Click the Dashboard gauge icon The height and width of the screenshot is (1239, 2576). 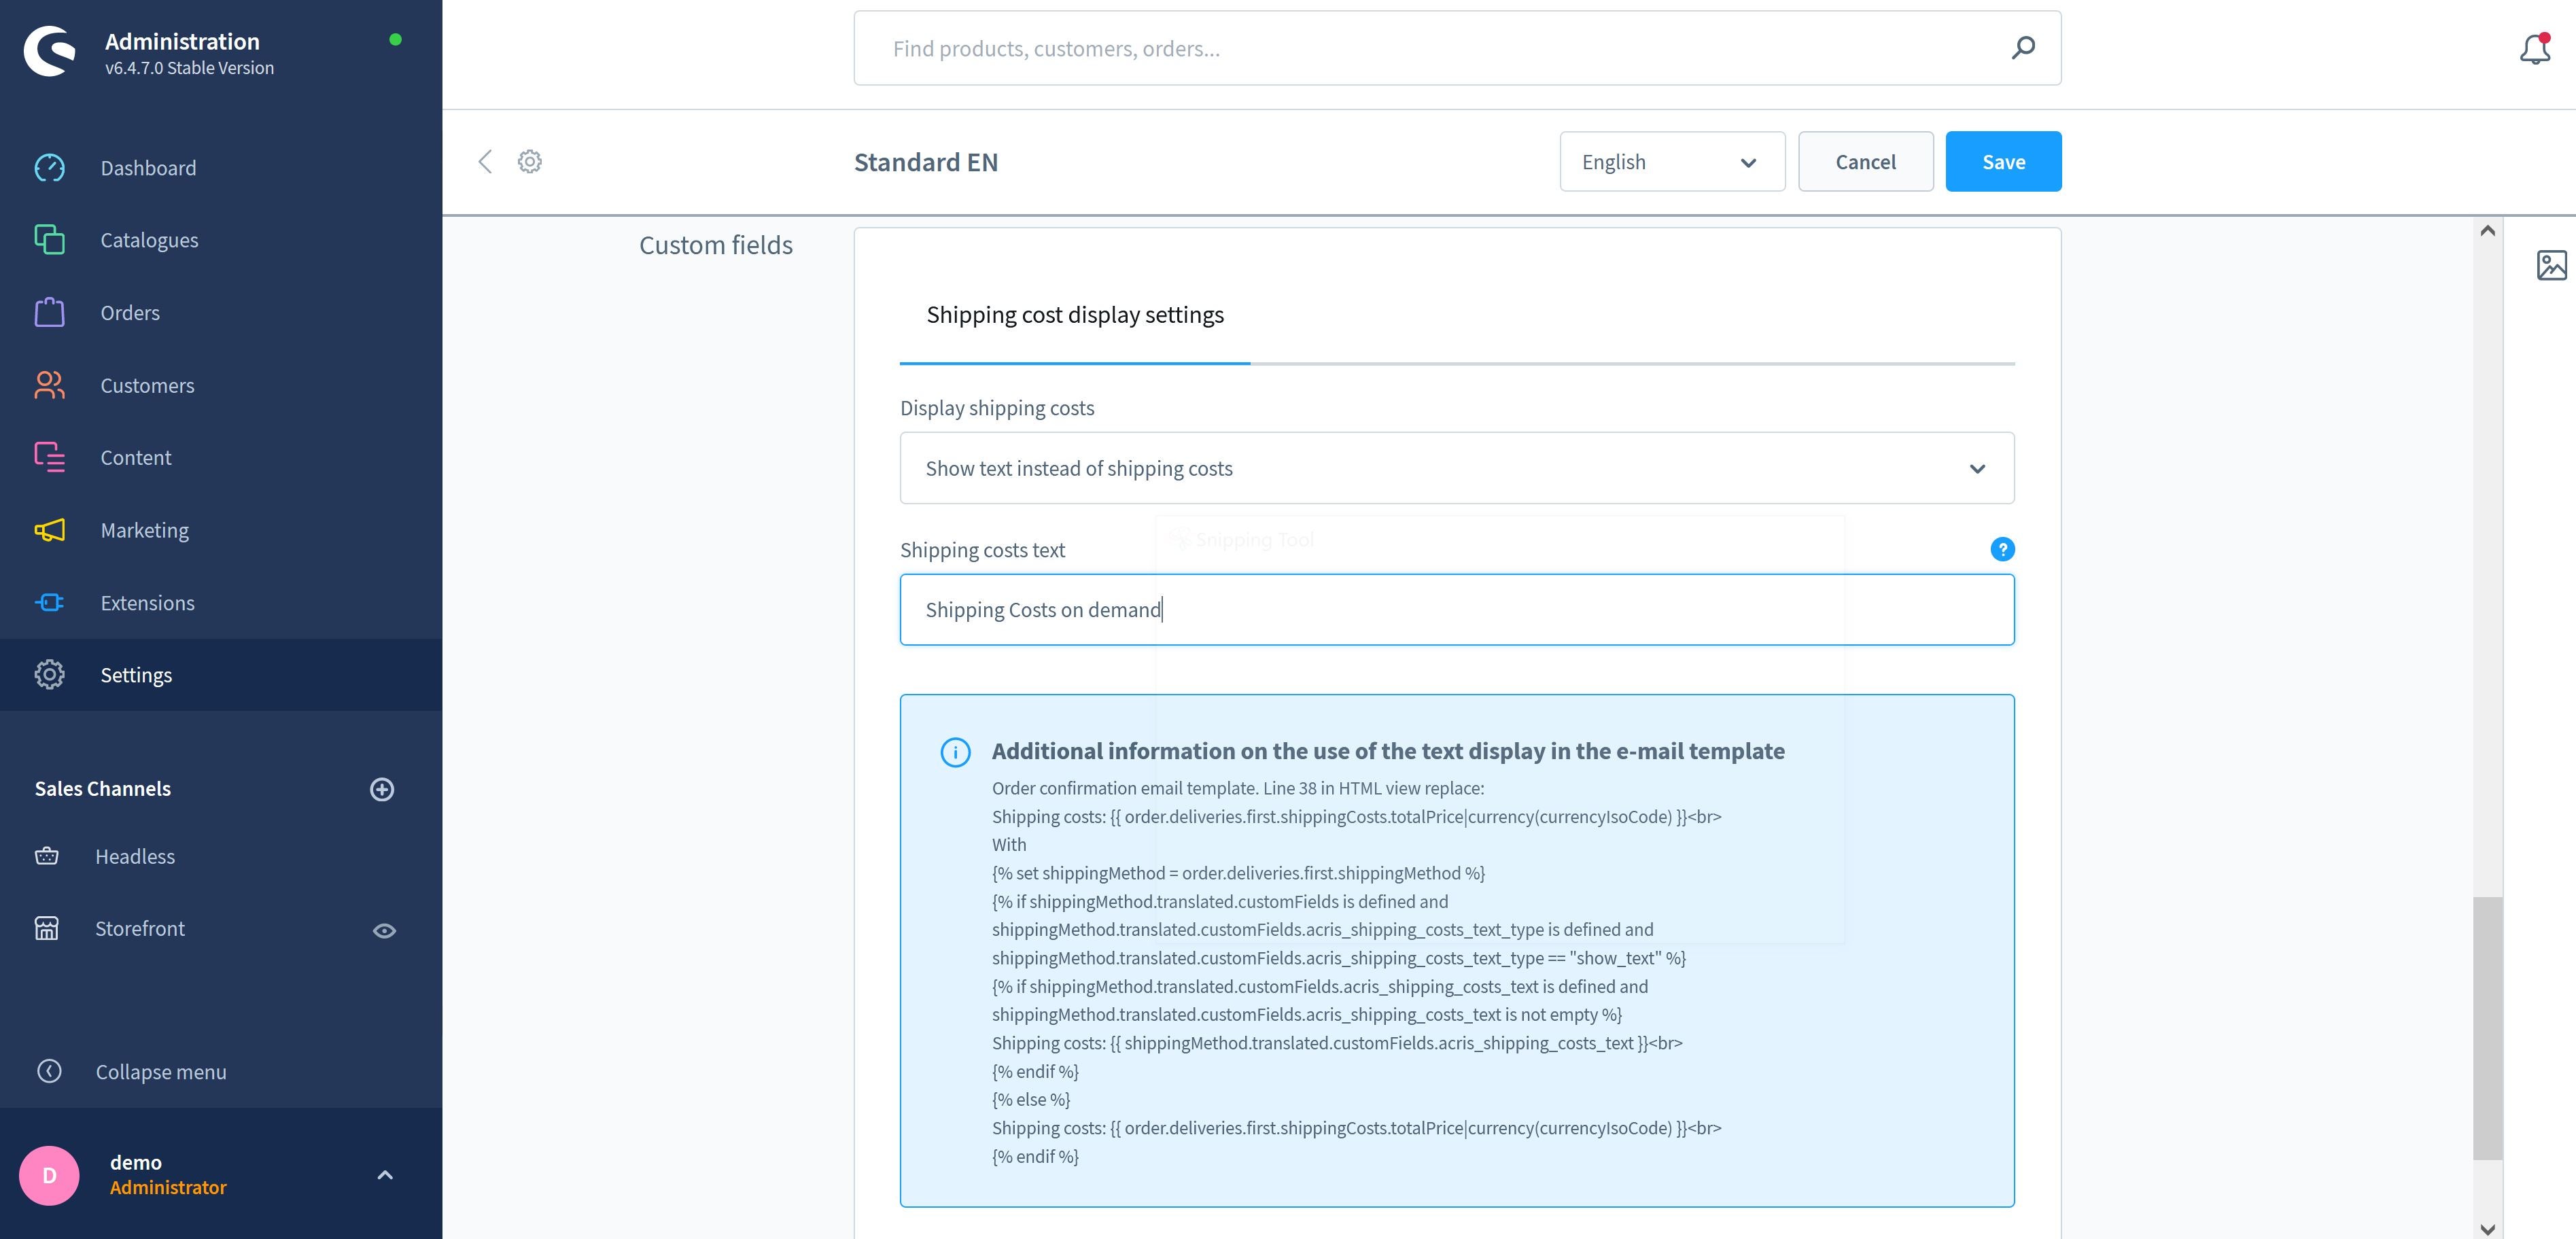point(49,168)
